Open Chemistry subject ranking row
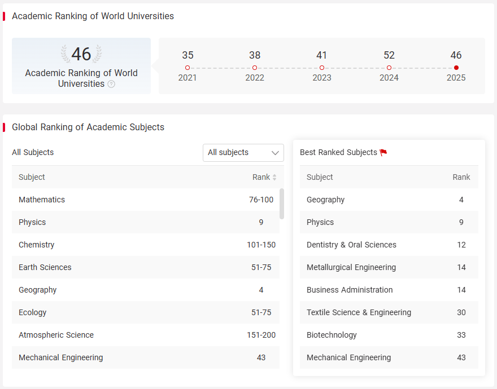This screenshot has width=497, height=389. (146, 245)
